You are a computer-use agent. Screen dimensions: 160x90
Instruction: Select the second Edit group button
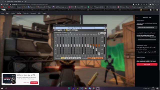67,58
